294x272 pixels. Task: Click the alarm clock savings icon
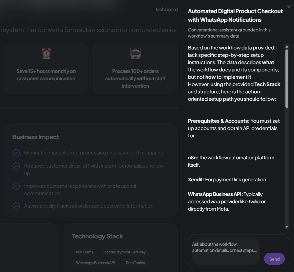[46, 53]
